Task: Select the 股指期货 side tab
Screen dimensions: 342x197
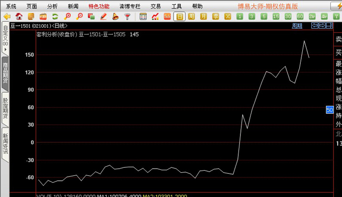Action: click(5, 108)
